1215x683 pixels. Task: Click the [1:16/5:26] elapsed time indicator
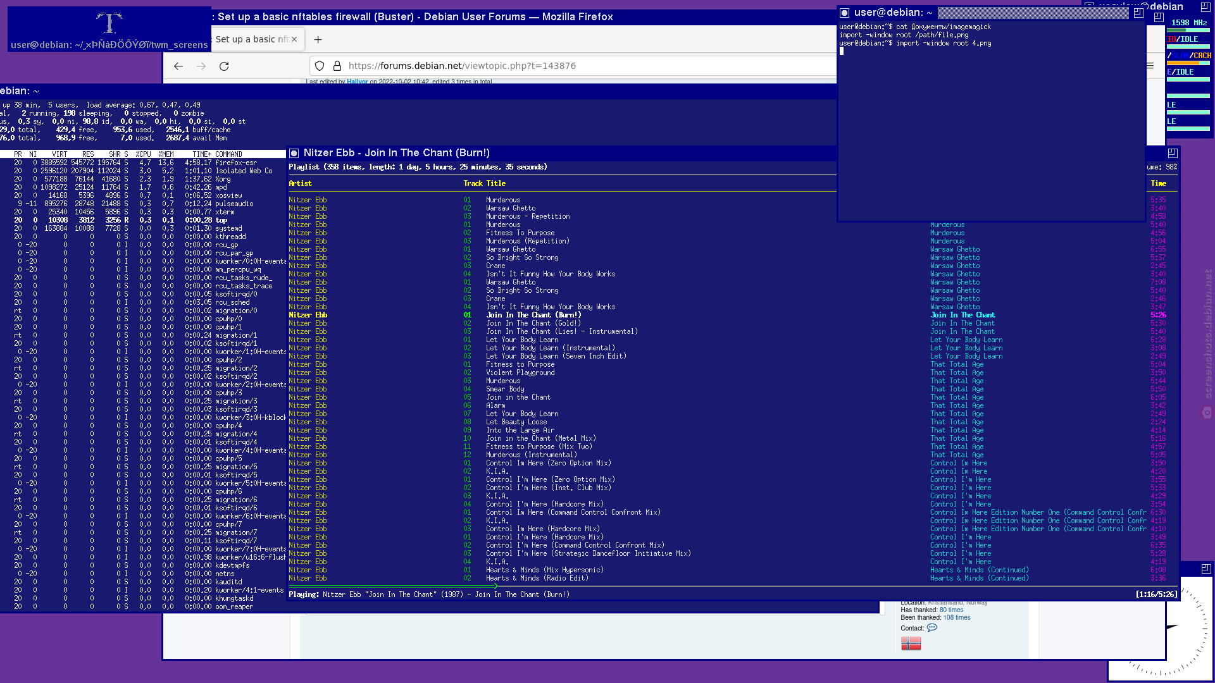tap(1156, 594)
